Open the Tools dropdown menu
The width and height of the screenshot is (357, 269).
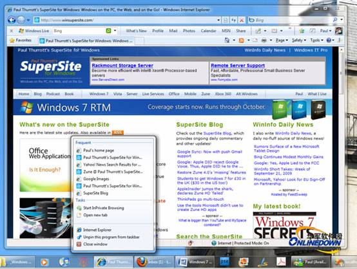pyautogui.click(x=316, y=41)
